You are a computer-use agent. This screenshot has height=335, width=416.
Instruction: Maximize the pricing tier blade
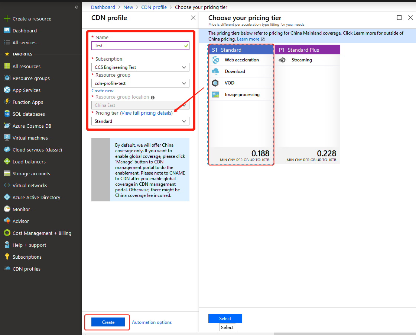[399, 17]
